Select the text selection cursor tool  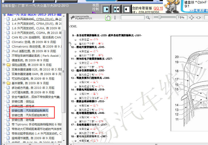coord(115,18)
